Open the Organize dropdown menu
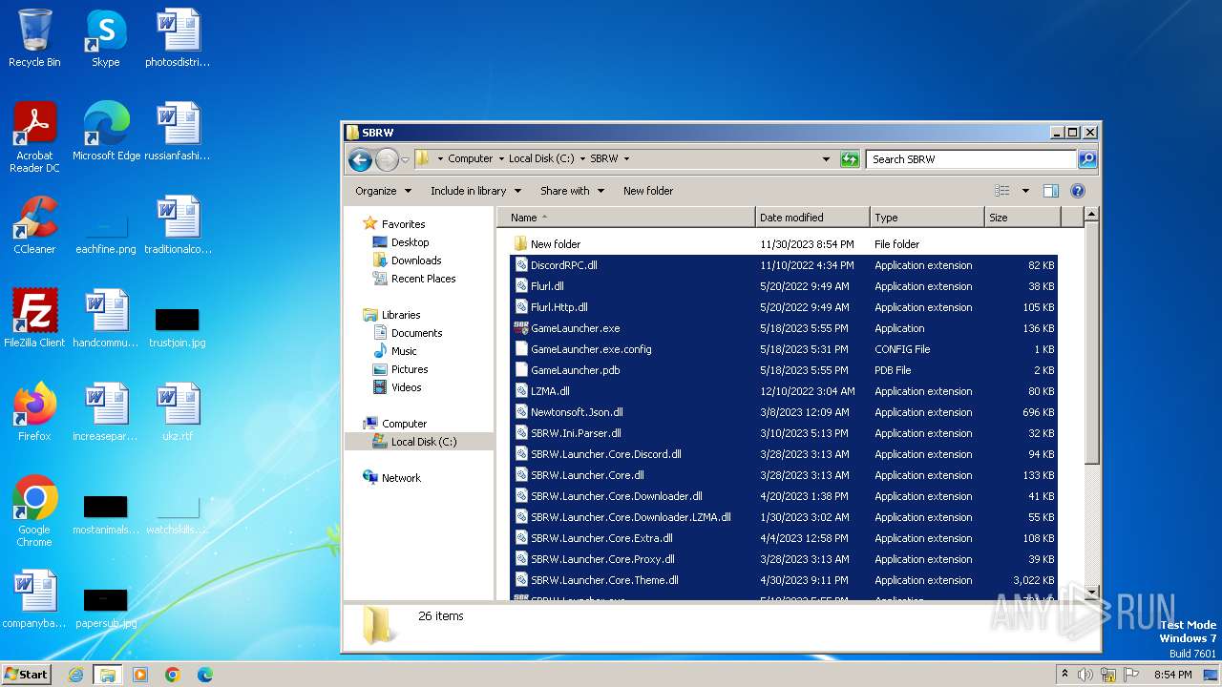 (383, 191)
